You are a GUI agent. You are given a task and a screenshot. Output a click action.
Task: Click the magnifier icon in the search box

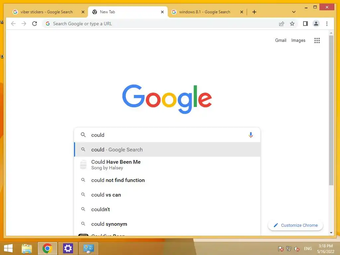tap(83, 135)
